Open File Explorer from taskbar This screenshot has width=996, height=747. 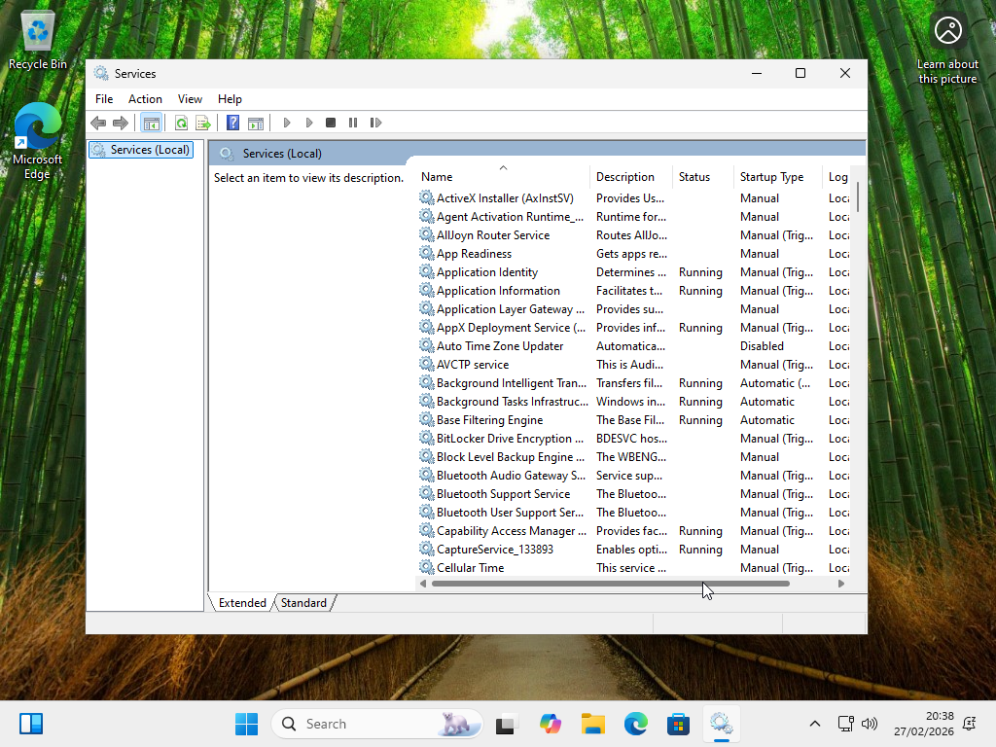pos(592,724)
